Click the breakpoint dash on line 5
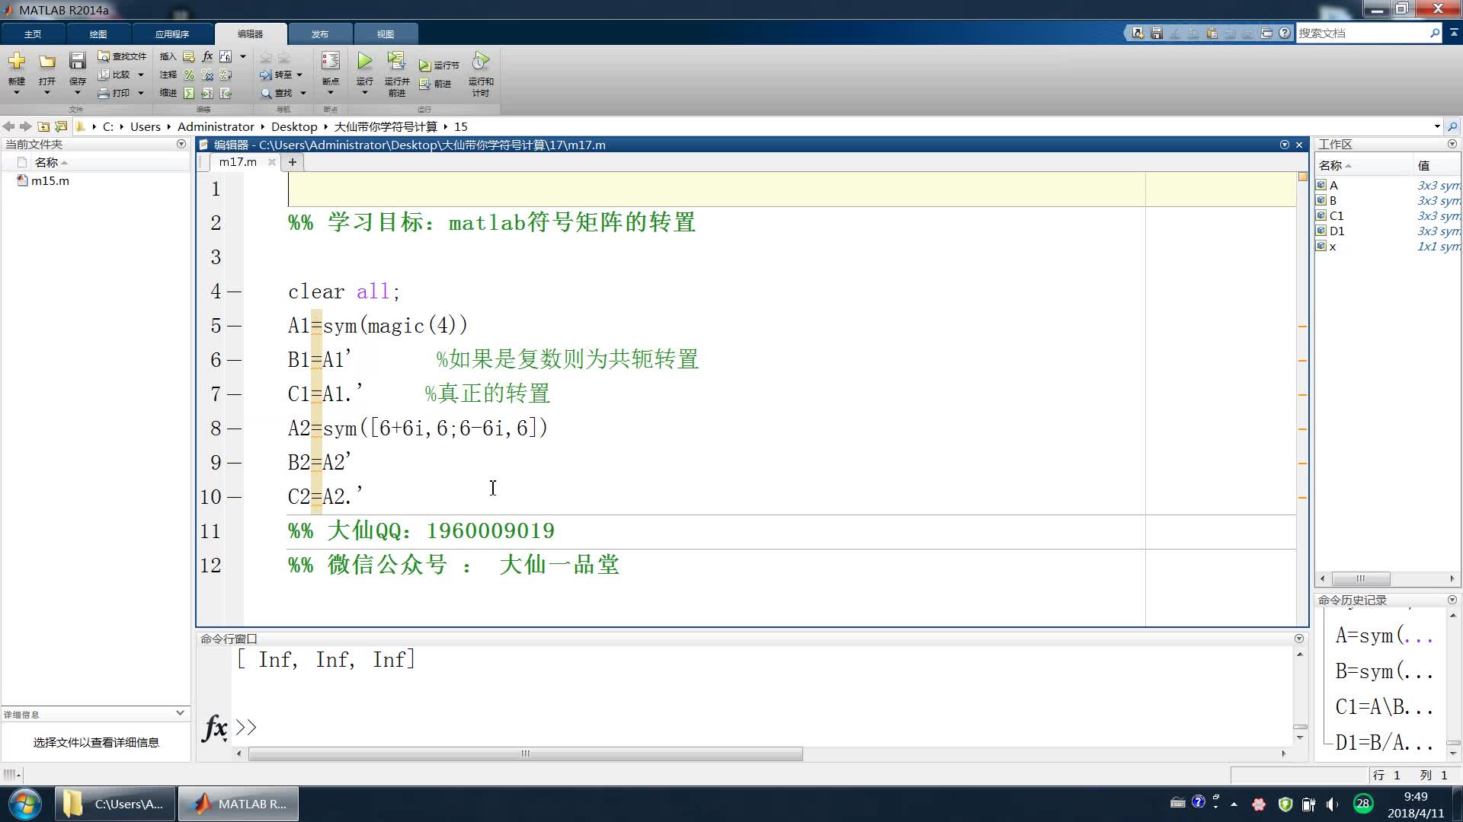 pos(234,327)
